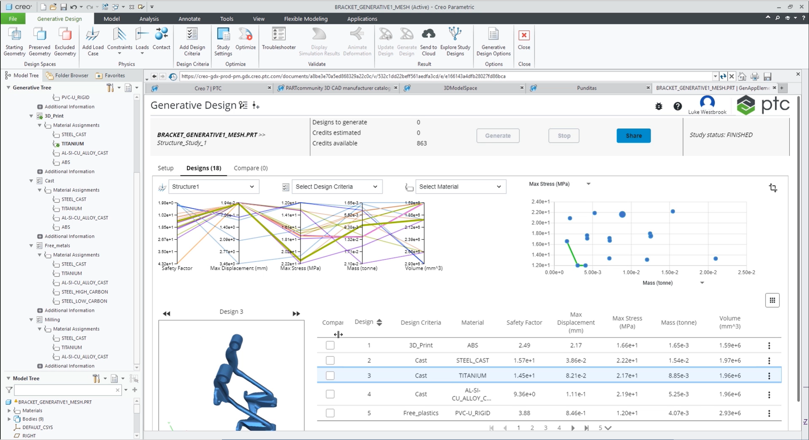Viewport: 809px width, 440px height.
Task: Check compare box for design 1
Action: click(330, 345)
